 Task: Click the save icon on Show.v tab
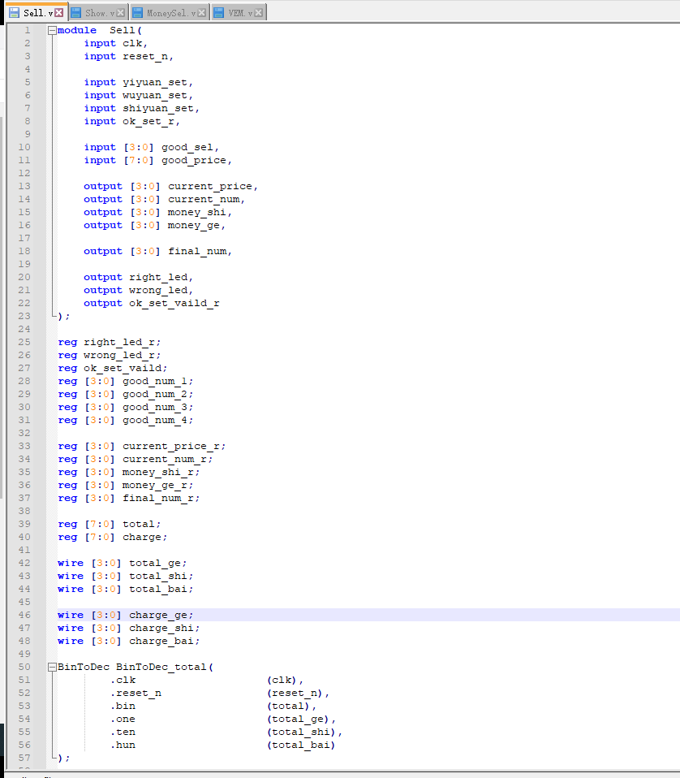(x=76, y=13)
